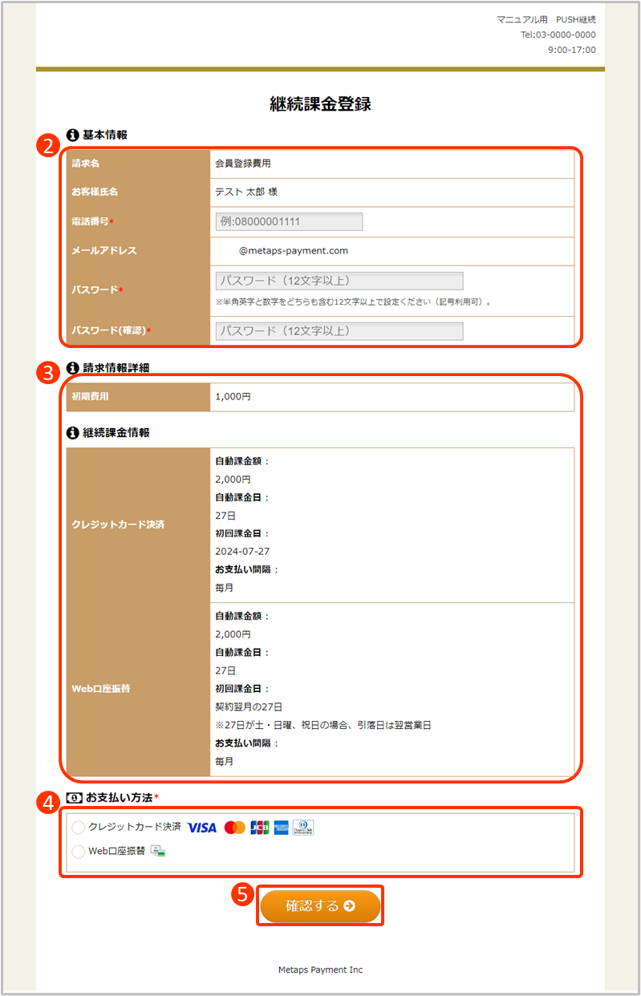Click the info icon beside 基本情報 heading
The height and width of the screenshot is (996, 641).
(x=73, y=135)
